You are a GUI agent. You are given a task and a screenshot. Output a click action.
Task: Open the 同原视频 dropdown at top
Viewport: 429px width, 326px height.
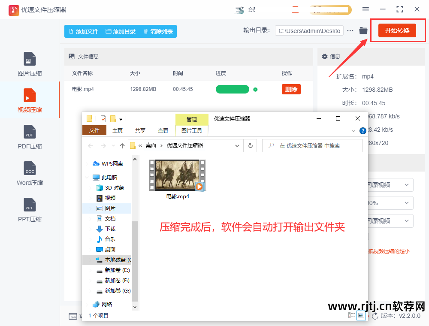point(390,185)
